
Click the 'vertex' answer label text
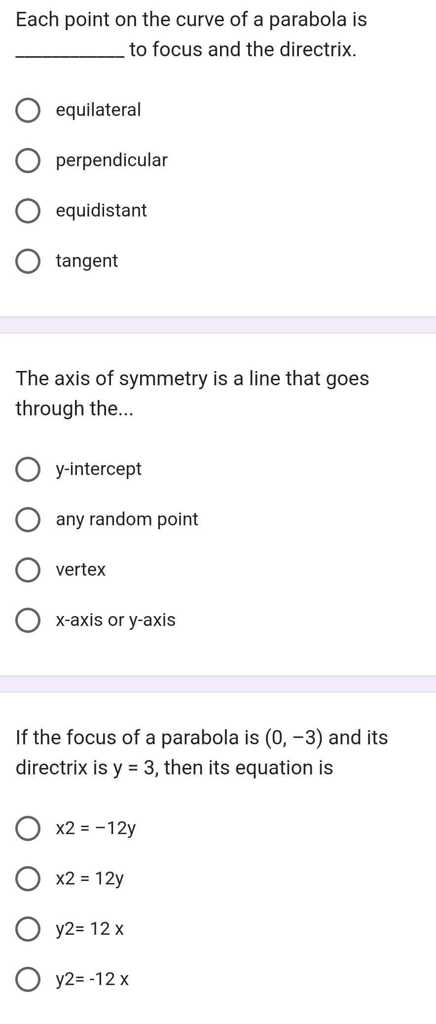coord(81,570)
